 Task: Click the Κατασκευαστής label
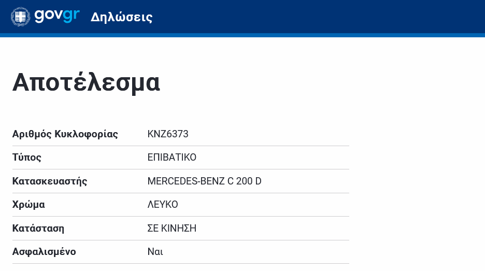coord(50,181)
